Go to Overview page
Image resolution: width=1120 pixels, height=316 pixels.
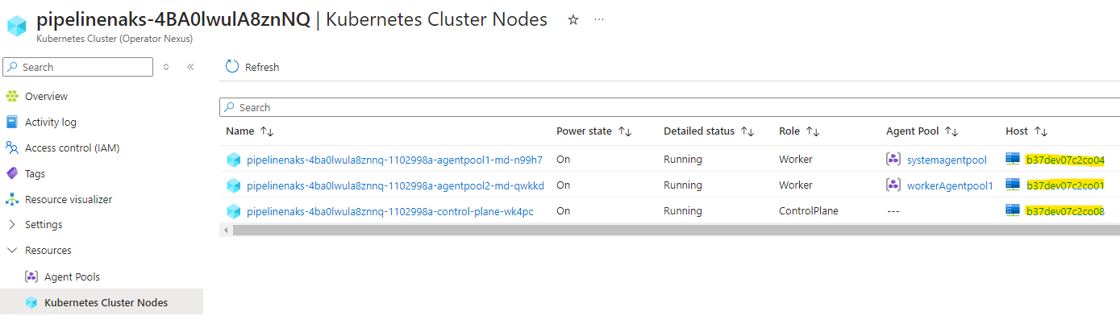pos(46,96)
